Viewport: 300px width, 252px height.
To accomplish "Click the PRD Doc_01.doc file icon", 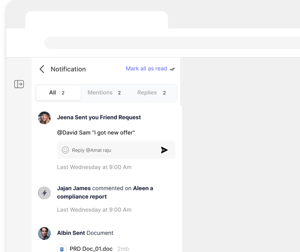I will (x=61, y=249).
